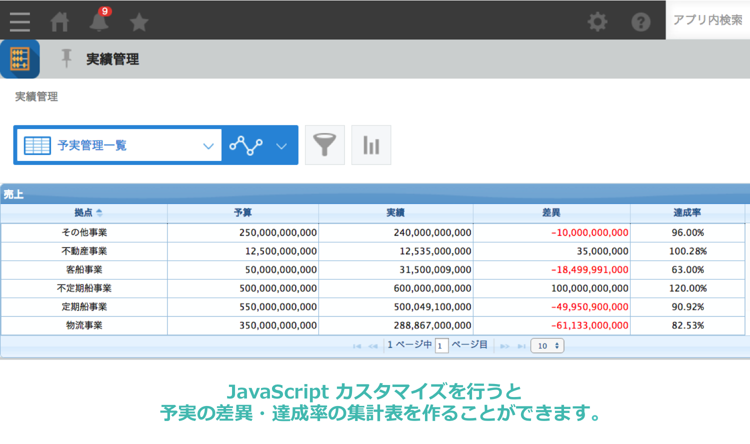Click red difference -61,133,000,000

pyautogui.click(x=590, y=325)
